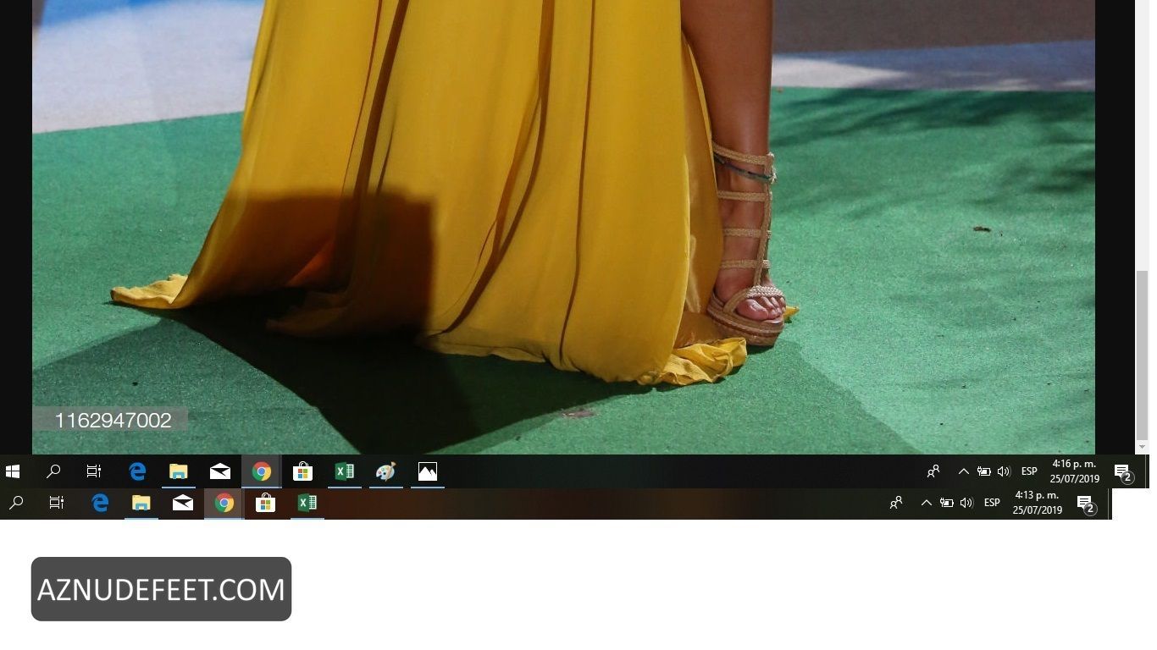This screenshot has width=1157, height=650.
Task: Open People on the 4:13 p. m. taskbar
Action: [896, 503]
